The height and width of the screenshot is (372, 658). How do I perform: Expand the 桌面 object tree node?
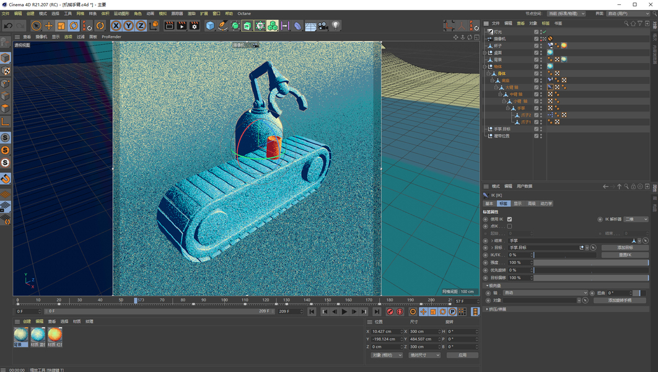pos(485,53)
